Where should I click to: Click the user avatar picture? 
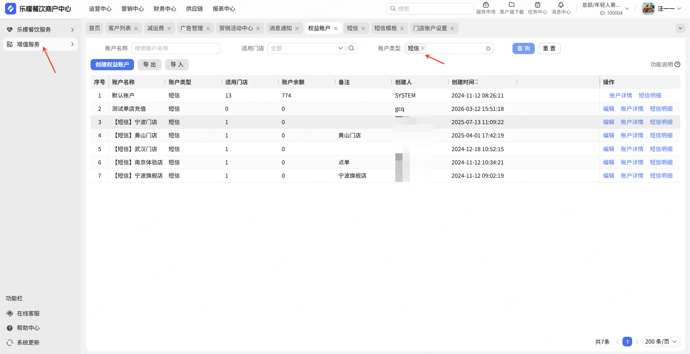pyautogui.click(x=648, y=9)
